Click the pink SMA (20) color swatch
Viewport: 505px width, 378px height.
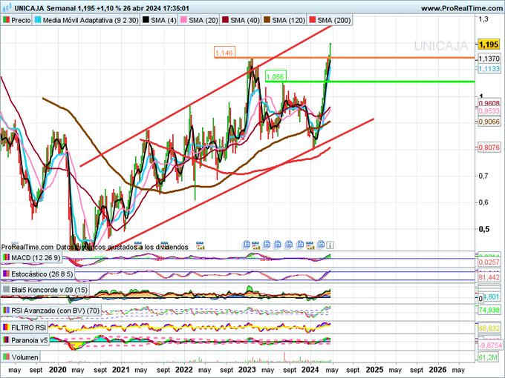coord(183,20)
